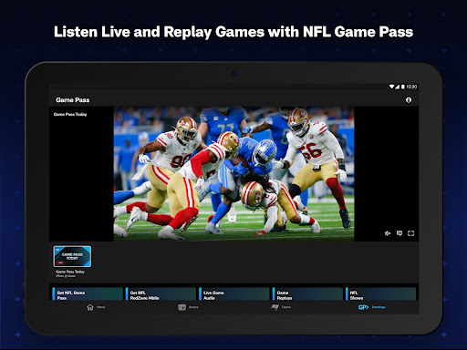Tap the Teams pirate flag icon

point(275,307)
